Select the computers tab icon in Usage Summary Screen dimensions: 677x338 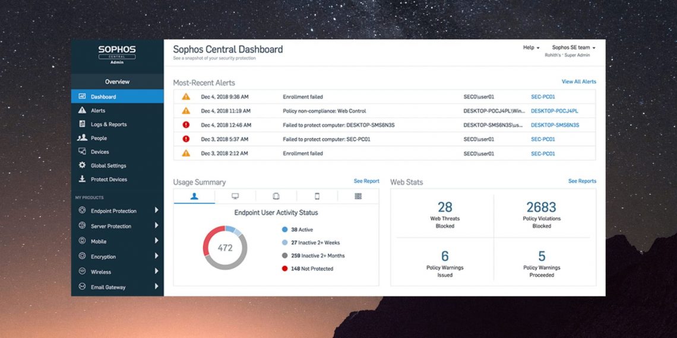235,196
